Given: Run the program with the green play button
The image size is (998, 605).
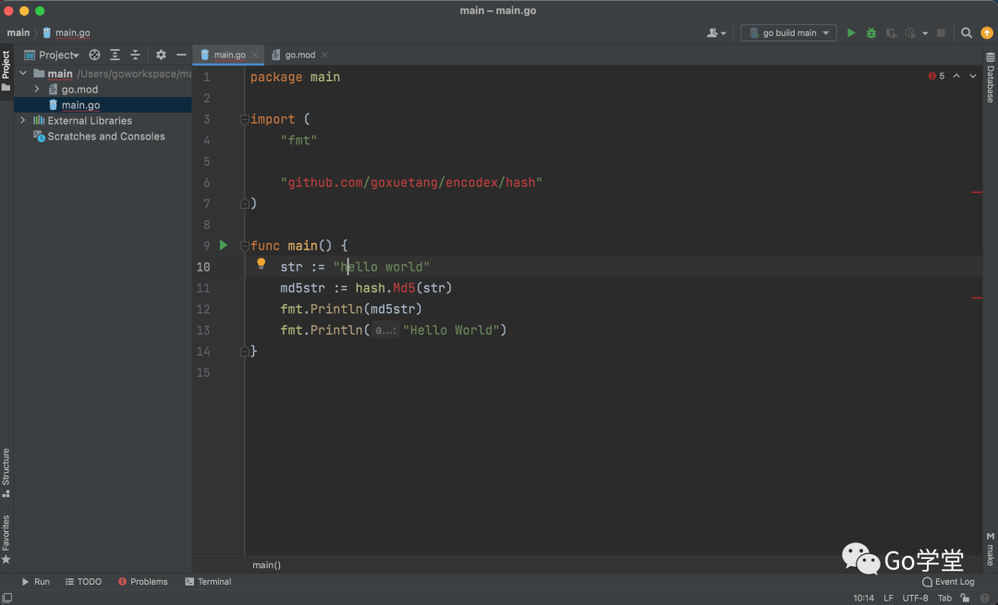Looking at the screenshot, I should (851, 33).
